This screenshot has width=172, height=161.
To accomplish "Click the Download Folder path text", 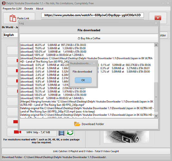I will point(54,157).
